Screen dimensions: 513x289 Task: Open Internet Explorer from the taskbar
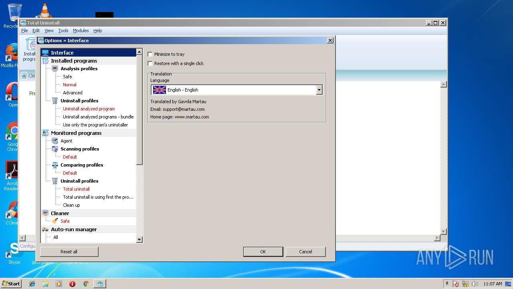[x=32, y=284]
